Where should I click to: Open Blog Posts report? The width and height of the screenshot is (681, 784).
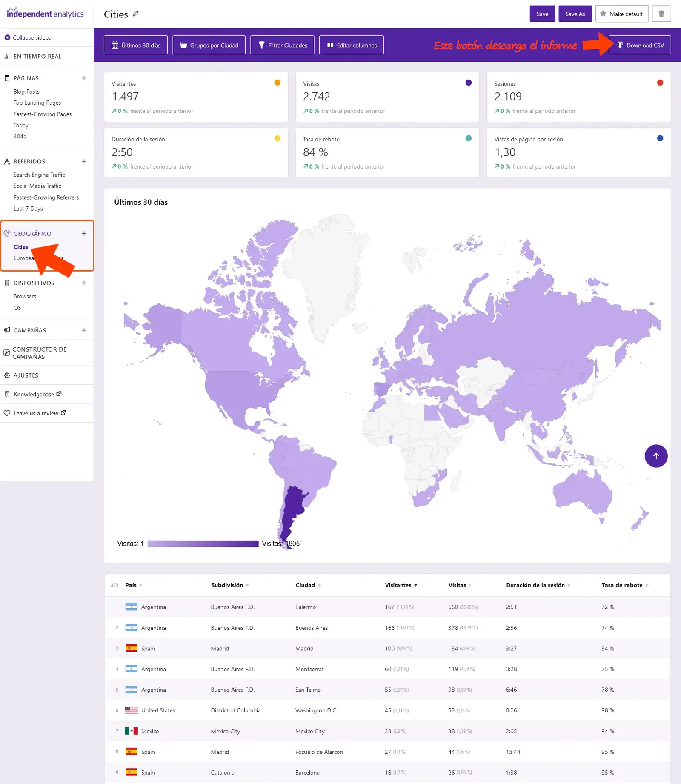click(26, 92)
